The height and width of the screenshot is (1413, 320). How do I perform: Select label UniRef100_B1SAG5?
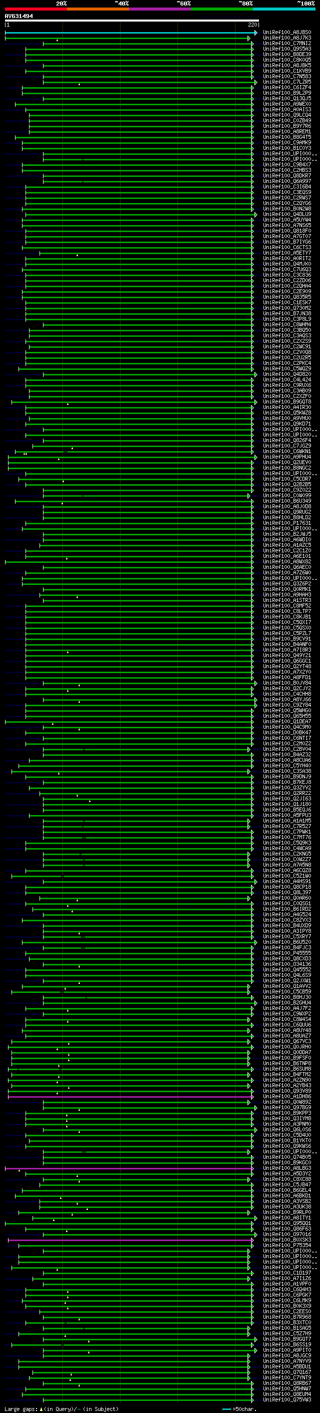pyautogui.click(x=287, y=1328)
